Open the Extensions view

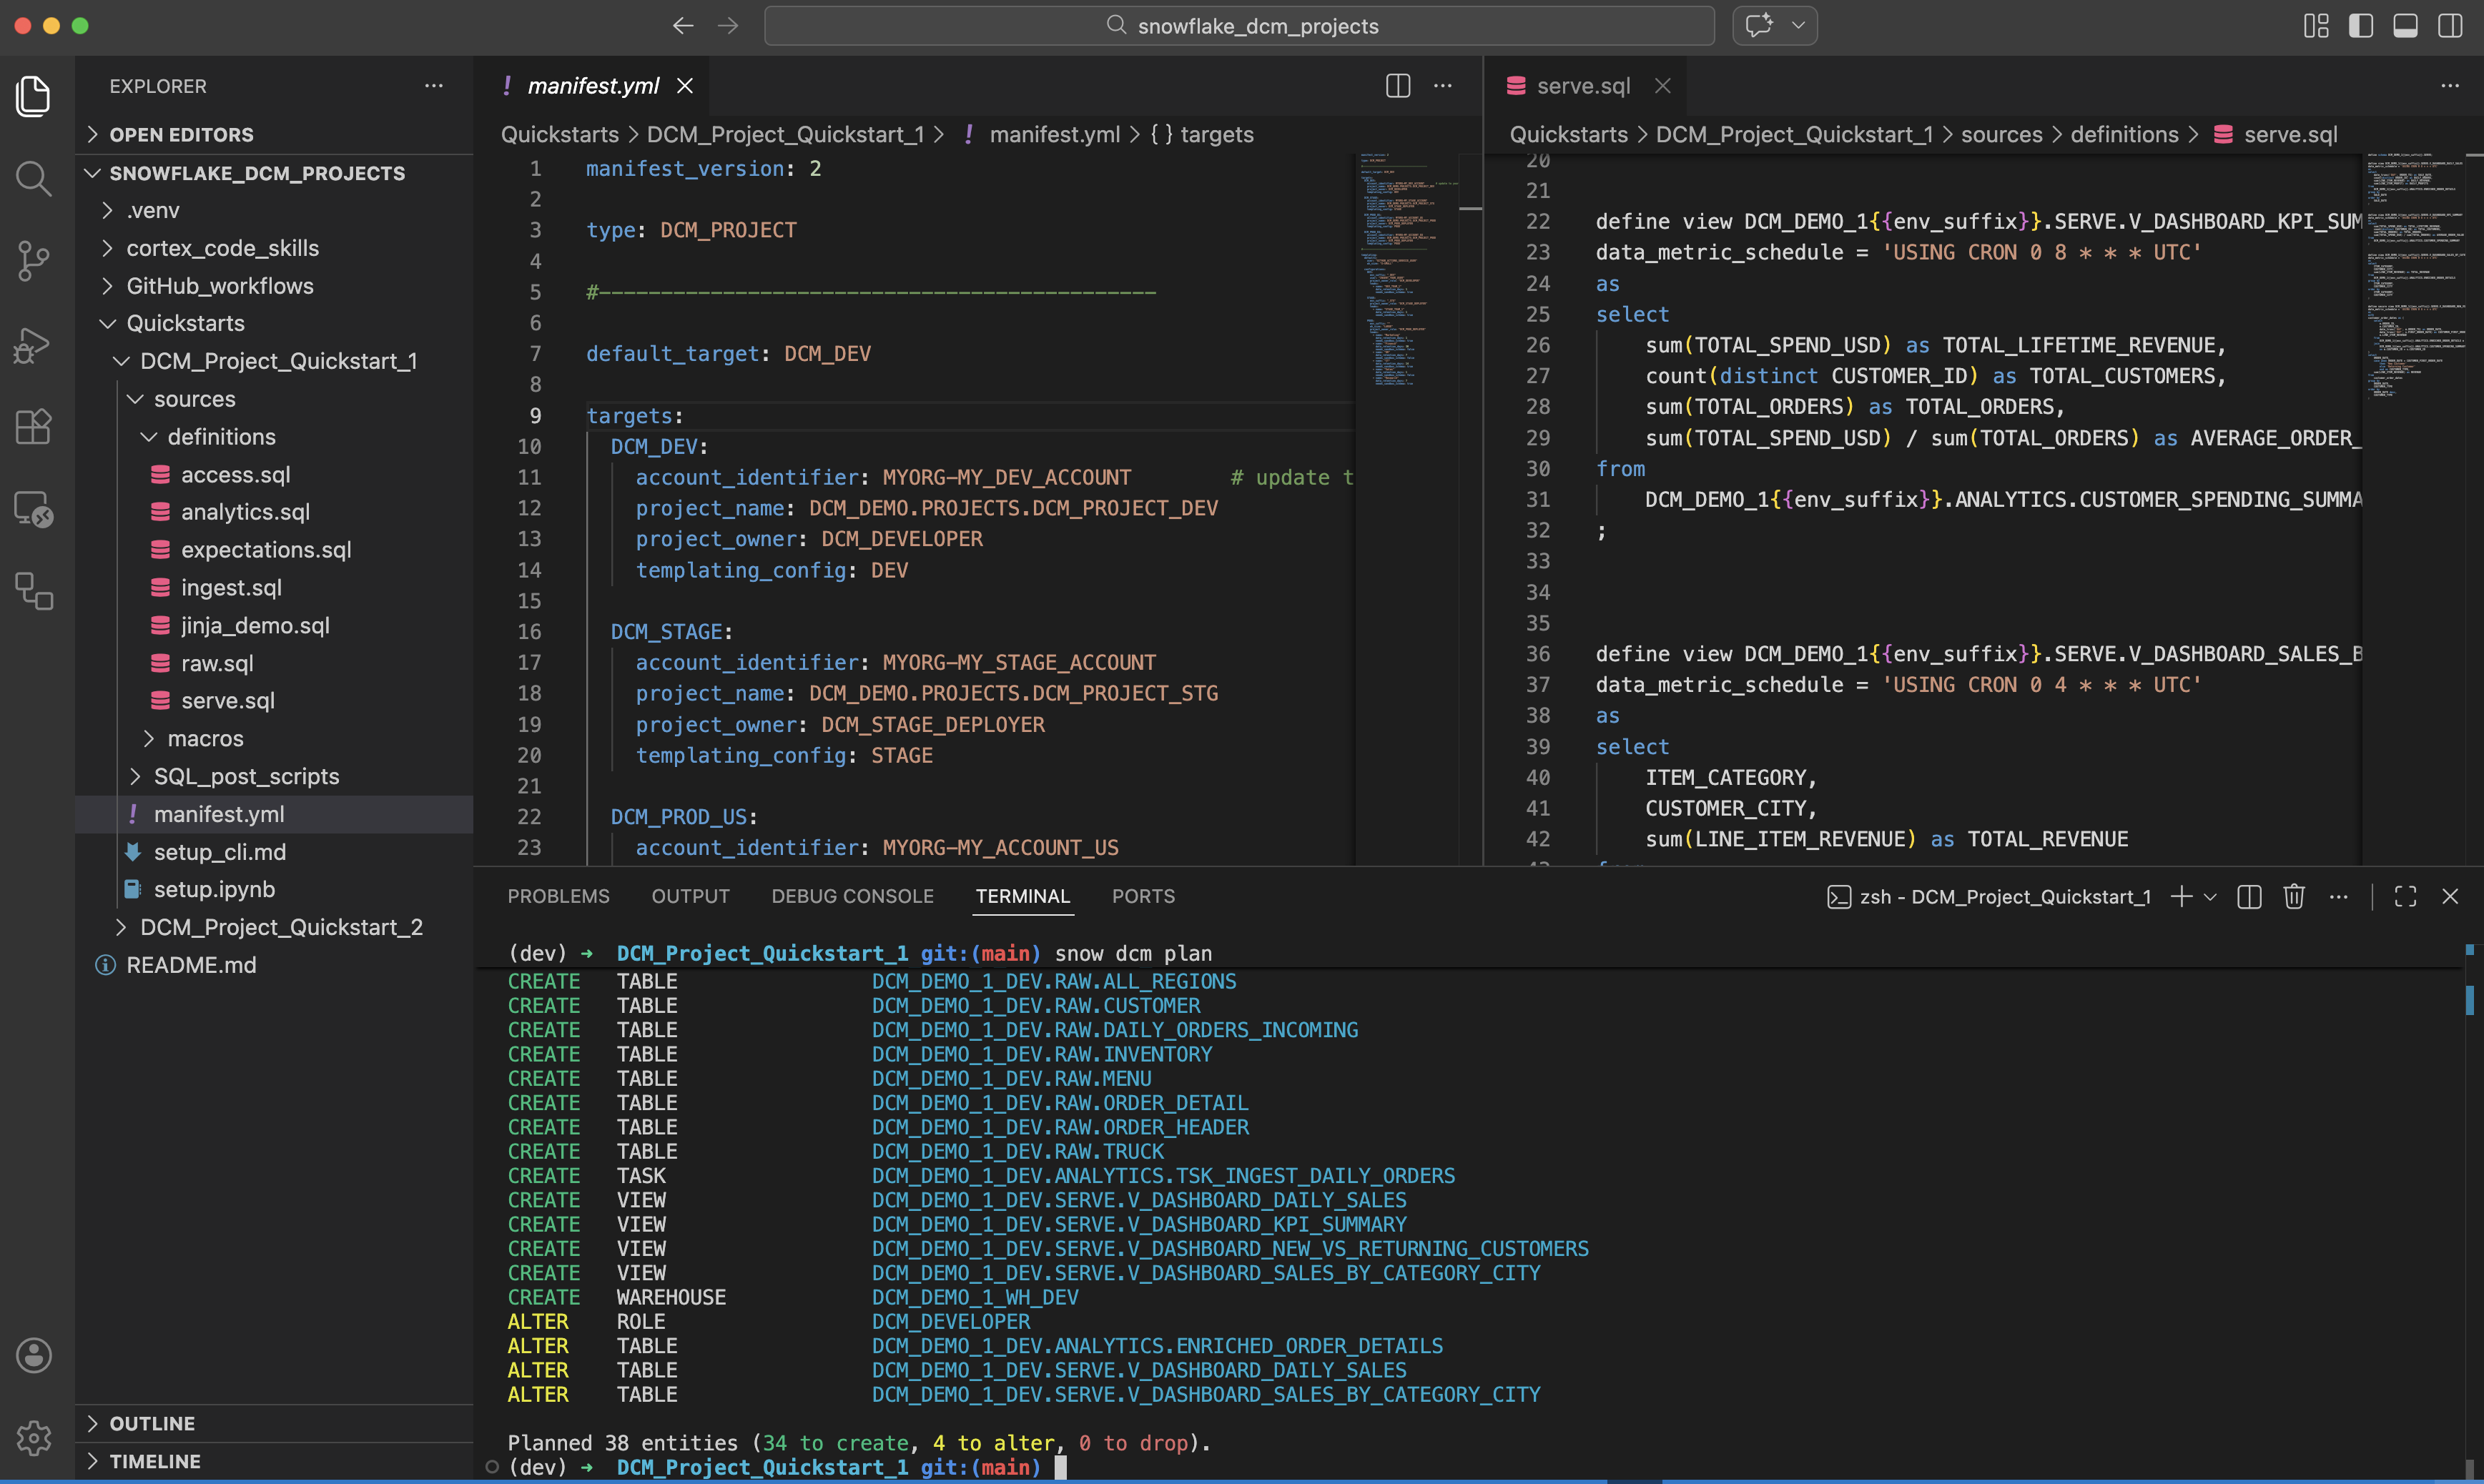click(x=33, y=427)
